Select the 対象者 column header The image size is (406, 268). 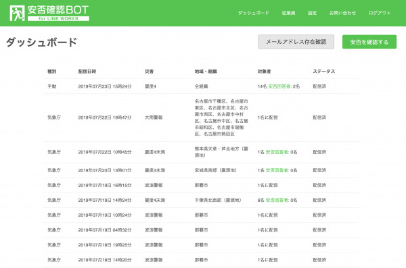point(264,72)
